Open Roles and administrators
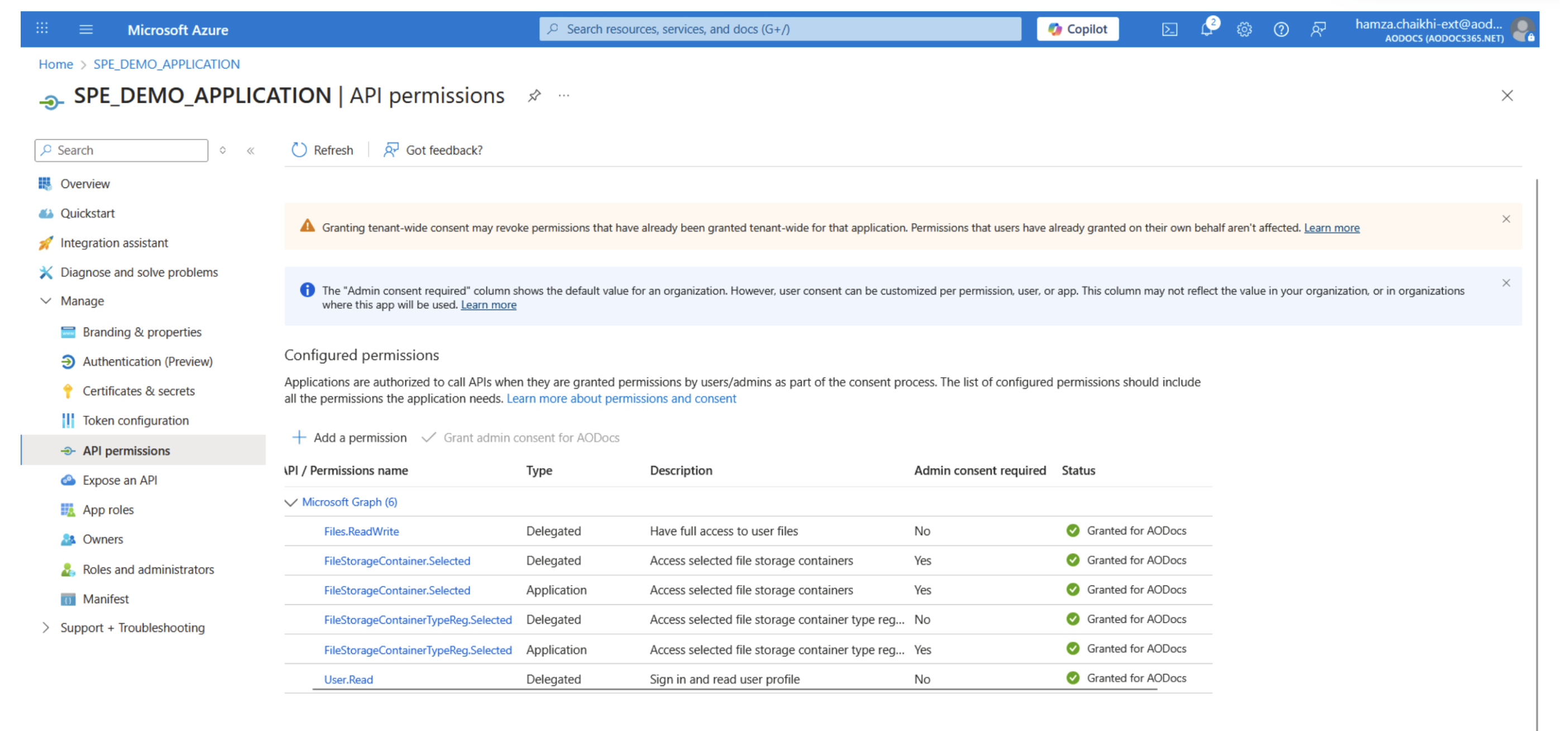1560x731 pixels. pyautogui.click(x=149, y=570)
